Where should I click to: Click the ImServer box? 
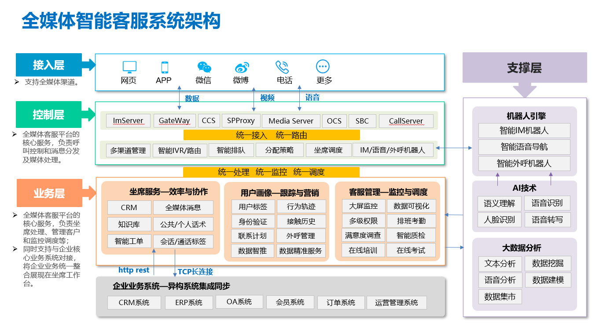coord(128,121)
